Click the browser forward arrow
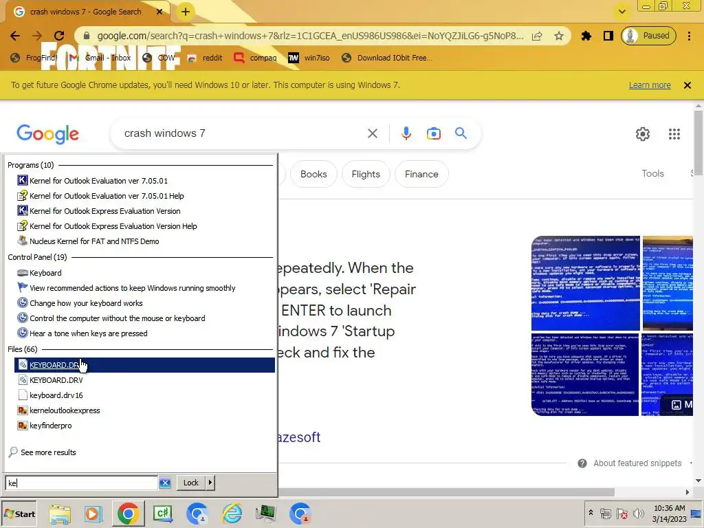 [x=37, y=36]
